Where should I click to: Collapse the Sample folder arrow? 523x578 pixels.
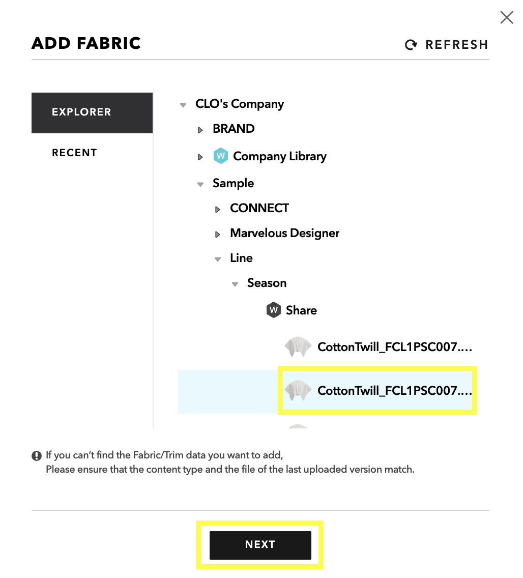tap(200, 184)
